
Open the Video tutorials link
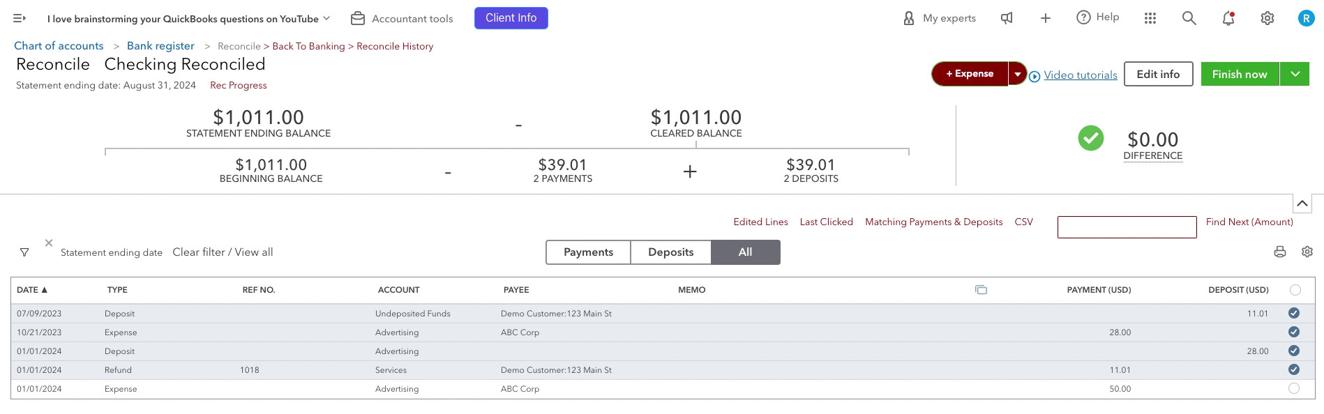pos(1080,75)
